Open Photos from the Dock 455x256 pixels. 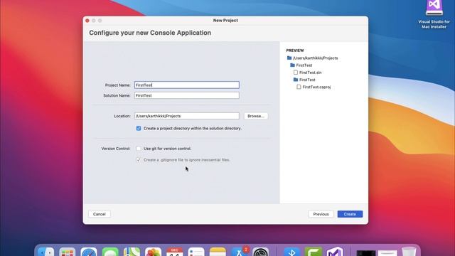tap(154, 252)
